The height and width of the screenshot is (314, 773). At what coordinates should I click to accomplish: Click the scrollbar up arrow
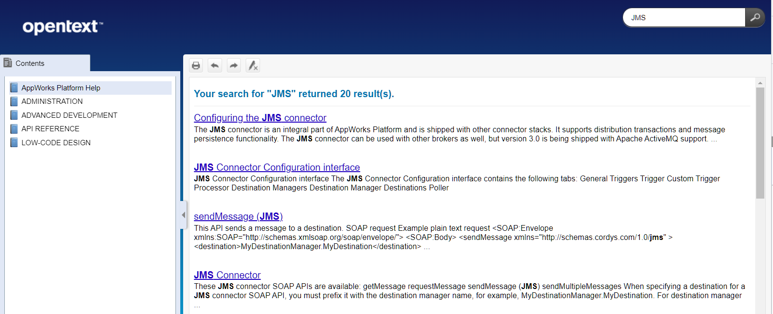coord(760,83)
